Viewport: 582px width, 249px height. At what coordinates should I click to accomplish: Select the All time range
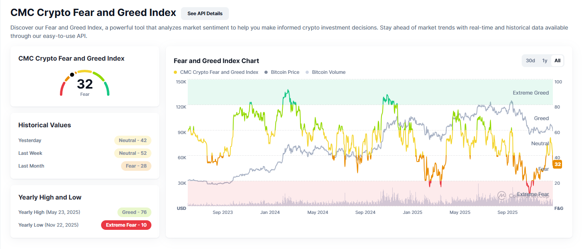pyautogui.click(x=557, y=60)
